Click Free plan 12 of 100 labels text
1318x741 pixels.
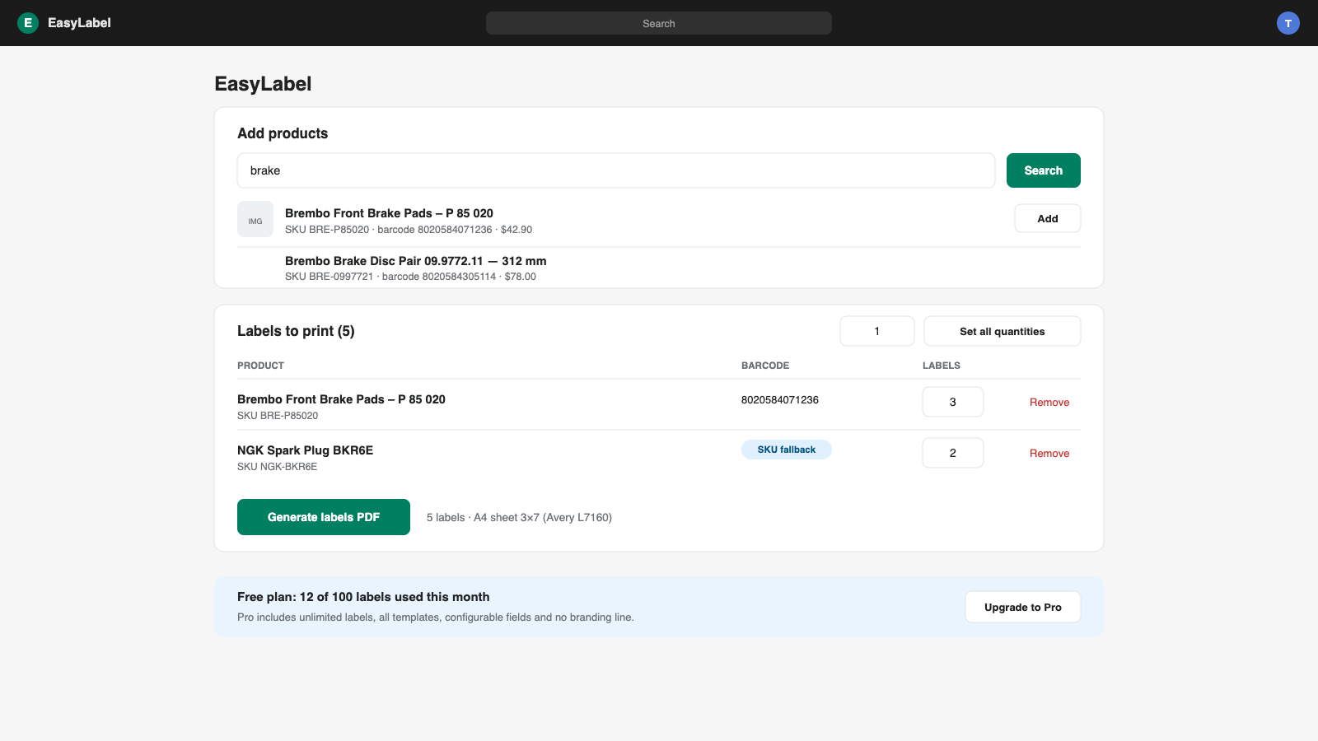pyautogui.click(x=363, y=597)
